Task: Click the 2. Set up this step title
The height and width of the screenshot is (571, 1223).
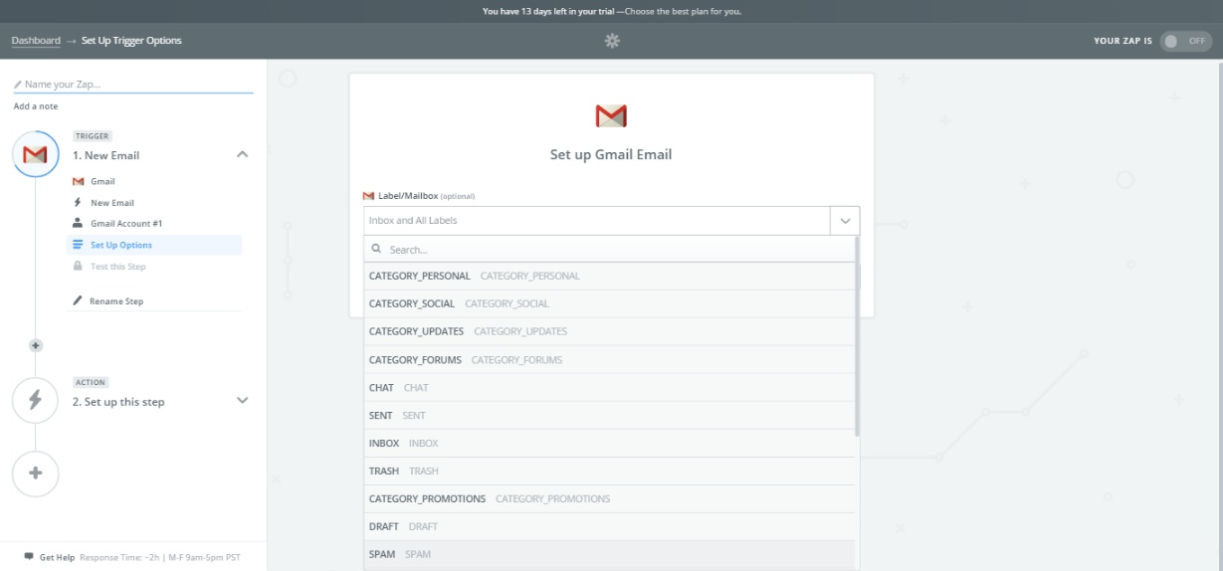Action: pyautogui.click(x=118, y=402)
